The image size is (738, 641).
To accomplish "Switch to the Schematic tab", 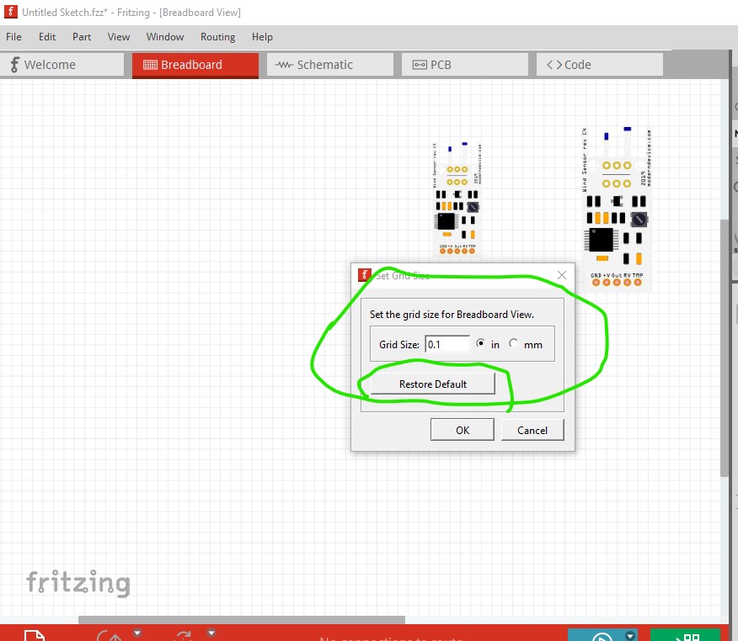I will point(330,65).
